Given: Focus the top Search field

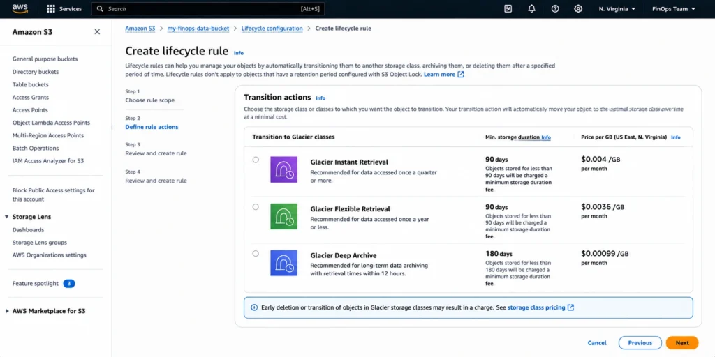Looking at the screenshot, I should tap(207, 8).
